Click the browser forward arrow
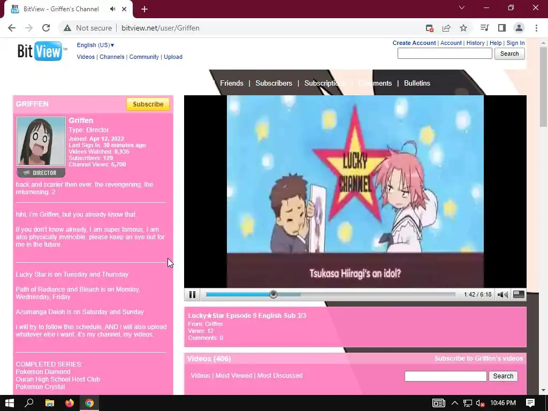 [x=29, y=28]
